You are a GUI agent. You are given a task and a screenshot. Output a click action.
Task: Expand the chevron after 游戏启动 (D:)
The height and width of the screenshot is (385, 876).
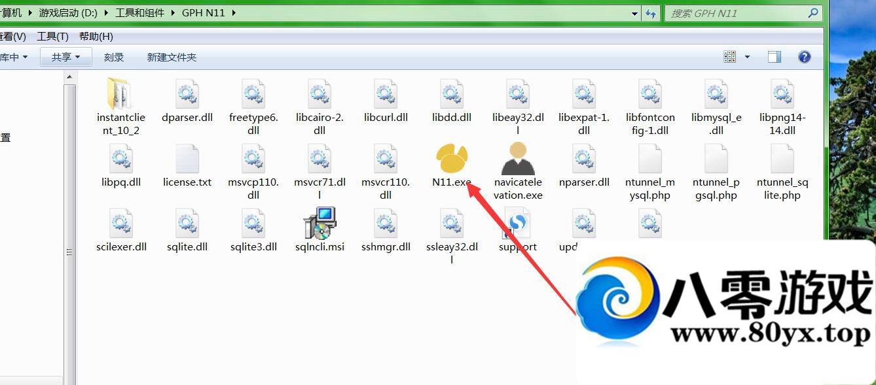tap(108, 12)
